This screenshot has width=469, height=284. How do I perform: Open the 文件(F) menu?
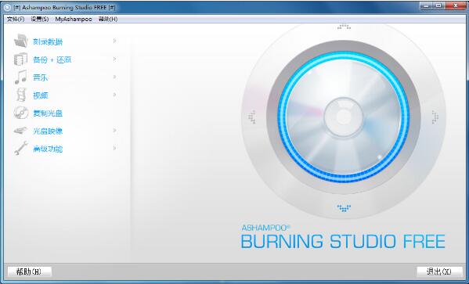click(x=16, y=19)
